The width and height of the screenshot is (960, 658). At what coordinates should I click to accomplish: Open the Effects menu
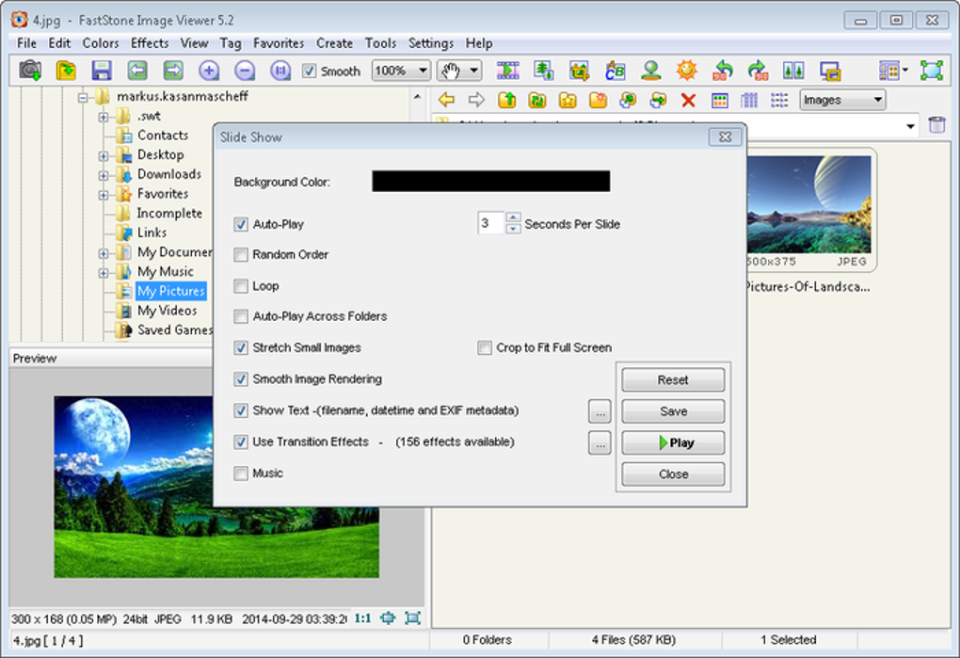[x=150, y=43]
